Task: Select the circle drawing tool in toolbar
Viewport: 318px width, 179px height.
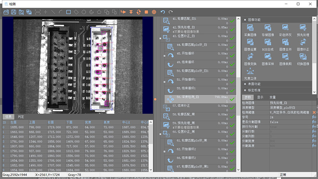Action: pyautogui.click(x=84, y=12)
